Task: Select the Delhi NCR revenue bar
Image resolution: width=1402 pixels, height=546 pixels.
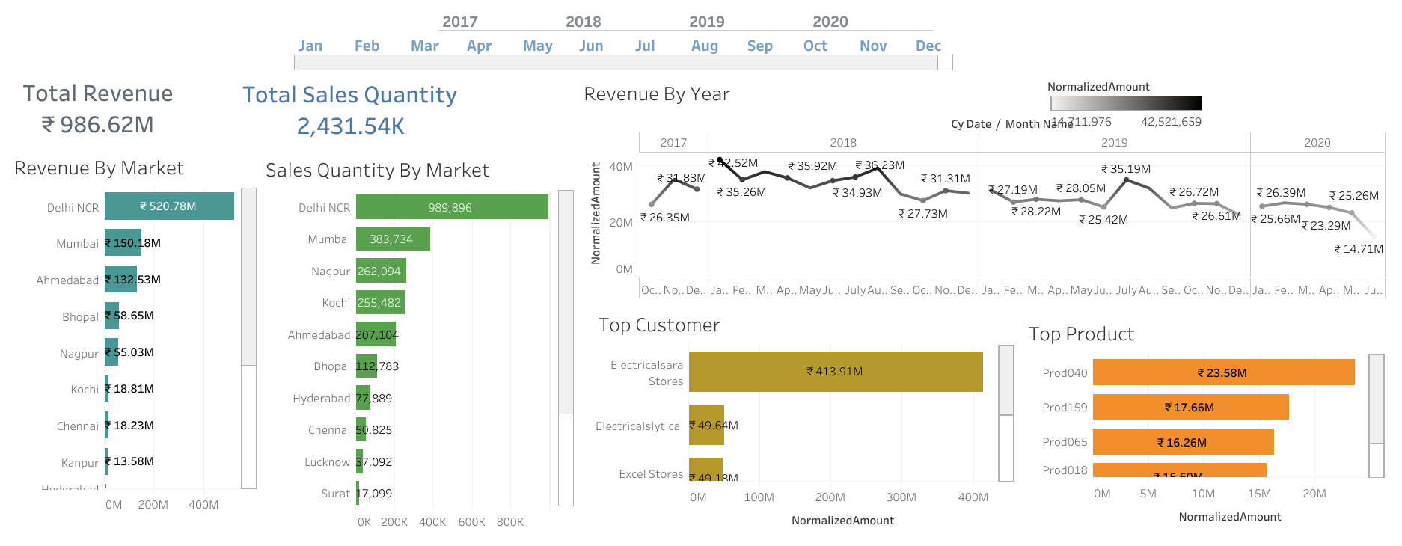Action: tap(169, 206)
